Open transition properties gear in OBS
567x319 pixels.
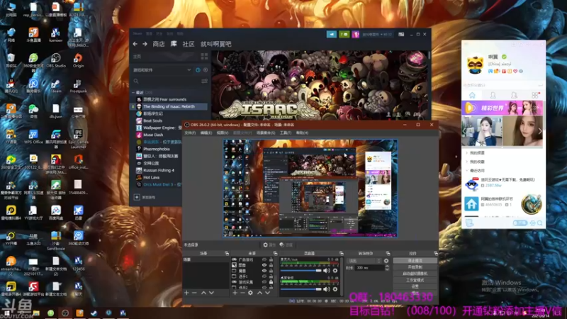[386, 261]
